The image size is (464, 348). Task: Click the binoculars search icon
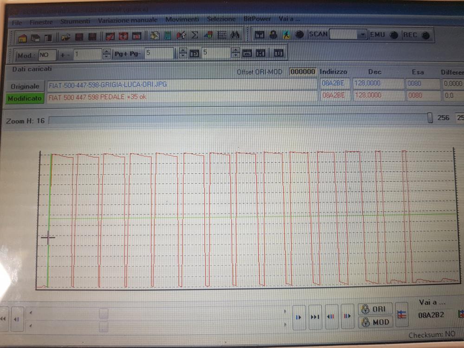pos(235,35)
